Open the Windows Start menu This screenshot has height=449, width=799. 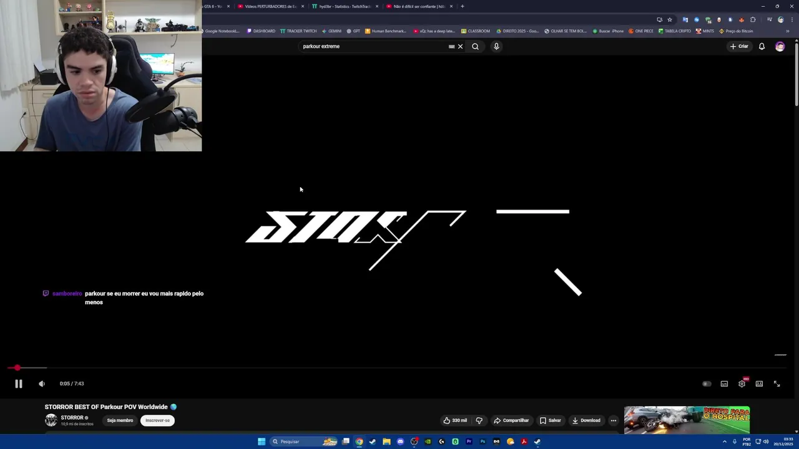click(x=262, y=442)
